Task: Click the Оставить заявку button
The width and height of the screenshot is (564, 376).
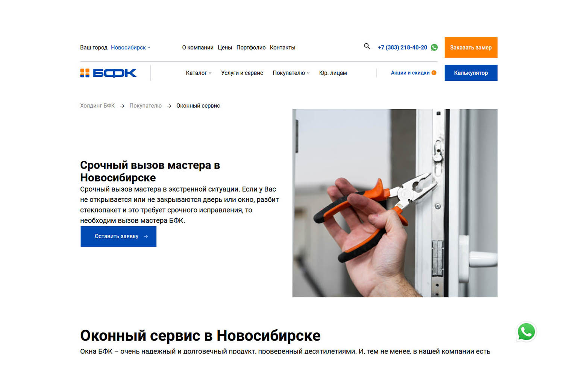Action: 118,236
